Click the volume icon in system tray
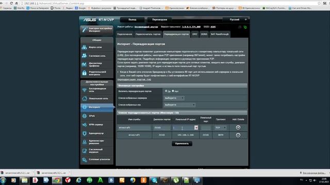Viewport: 330px width, 185px height. [x=315, y=180]
